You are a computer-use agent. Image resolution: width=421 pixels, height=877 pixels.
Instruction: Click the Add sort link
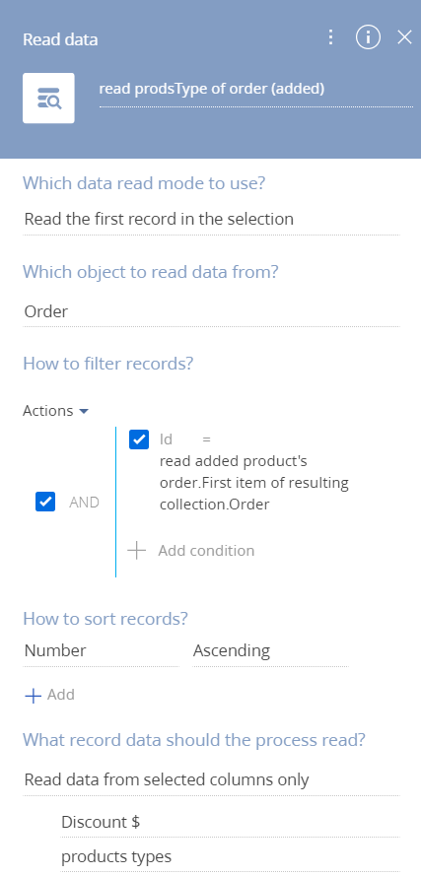point(60,695)
